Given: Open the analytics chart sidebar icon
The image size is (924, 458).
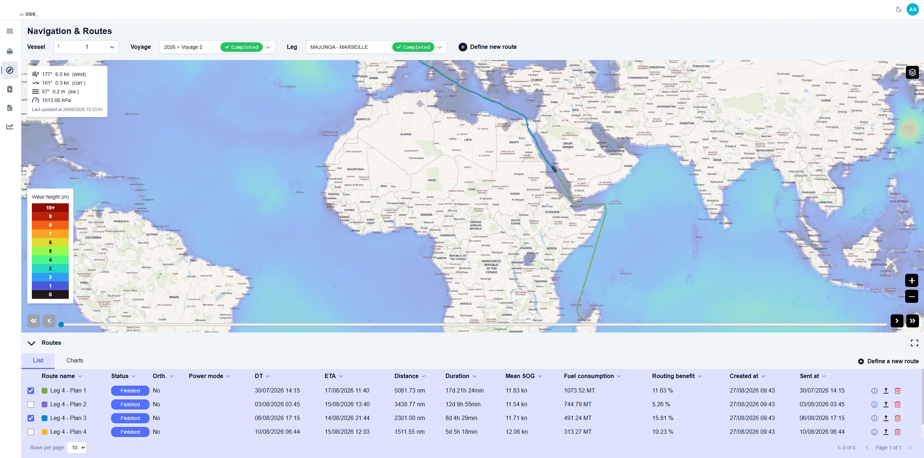Looking at the screenshot, I should [x=10, y=127].
